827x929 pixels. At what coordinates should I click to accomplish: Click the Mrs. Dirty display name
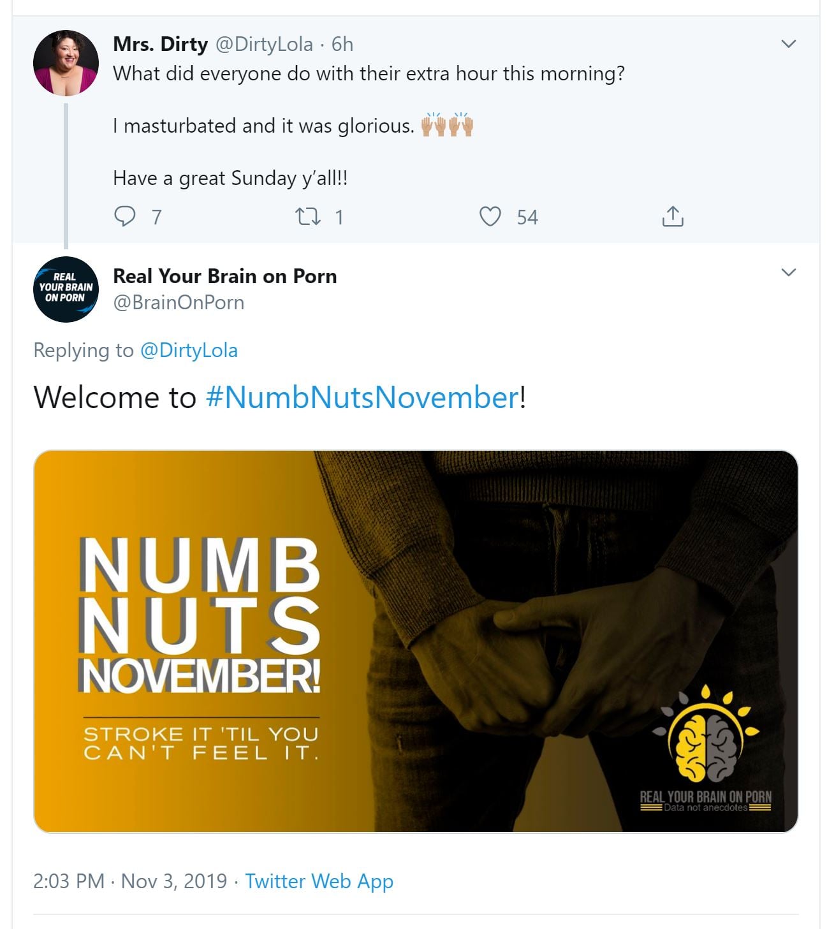(x=160, y=44)
